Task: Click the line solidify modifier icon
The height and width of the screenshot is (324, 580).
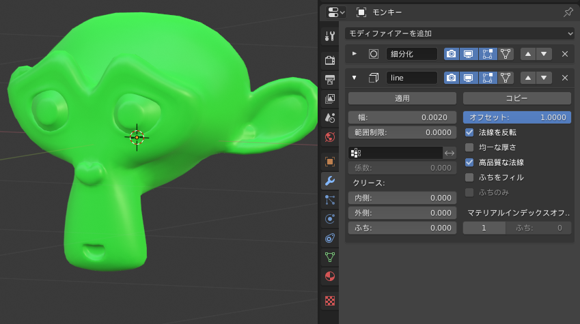Action: click(x=374, y=78)
